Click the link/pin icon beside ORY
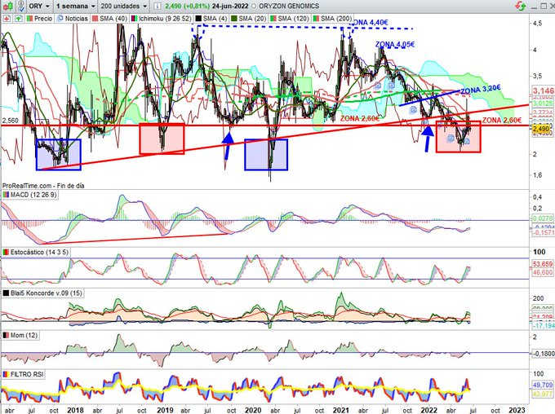The image size is (555, 414). pyautogui.click(x=21, y=6)
